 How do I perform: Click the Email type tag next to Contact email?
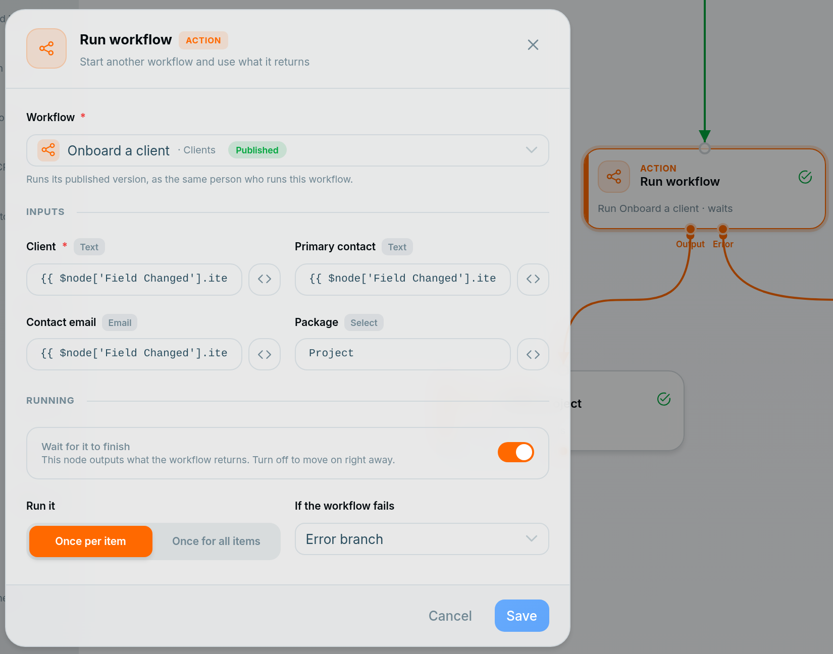[120, 323]
